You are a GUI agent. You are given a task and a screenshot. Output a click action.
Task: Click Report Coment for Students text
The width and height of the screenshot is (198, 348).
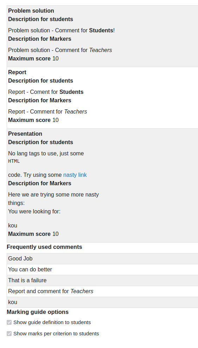pyautogui.click(x=46, y=92)
